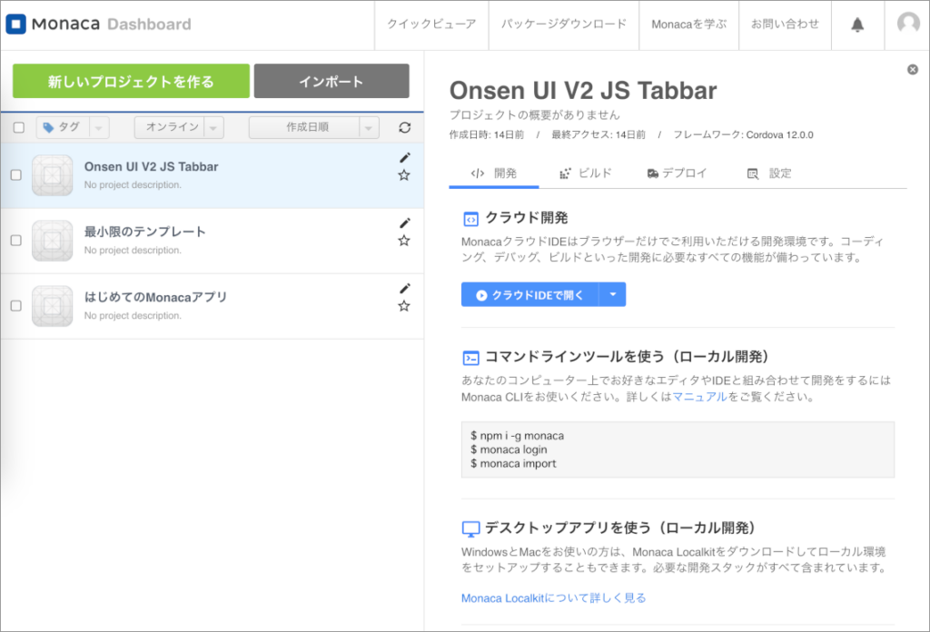Click pencil edit icon for 最小限のテンプレート
Viewport: 930px width, 632px height.
pos(405,223)
